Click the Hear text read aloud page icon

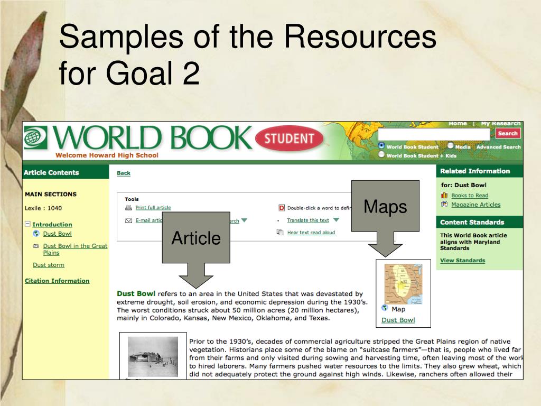[280, 232]
